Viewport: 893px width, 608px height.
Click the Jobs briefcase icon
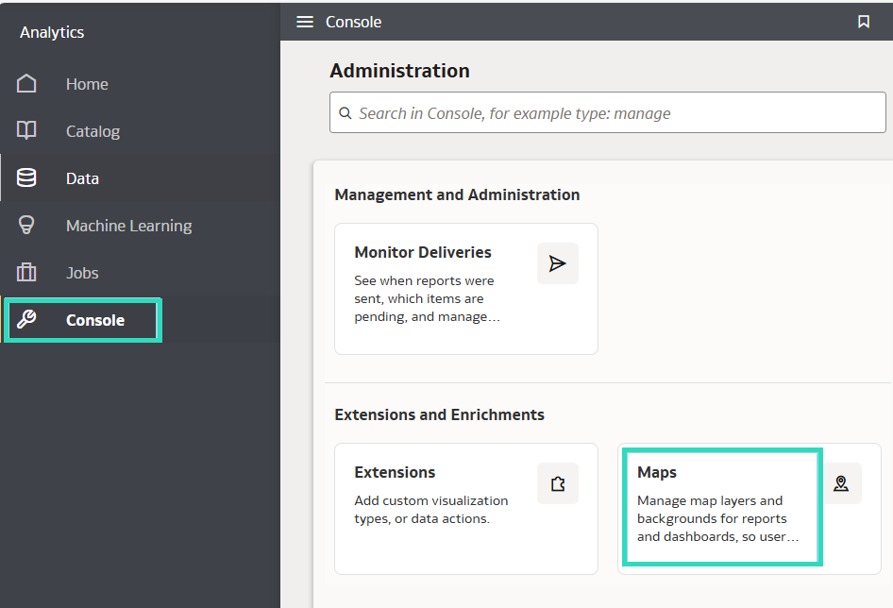26,273
